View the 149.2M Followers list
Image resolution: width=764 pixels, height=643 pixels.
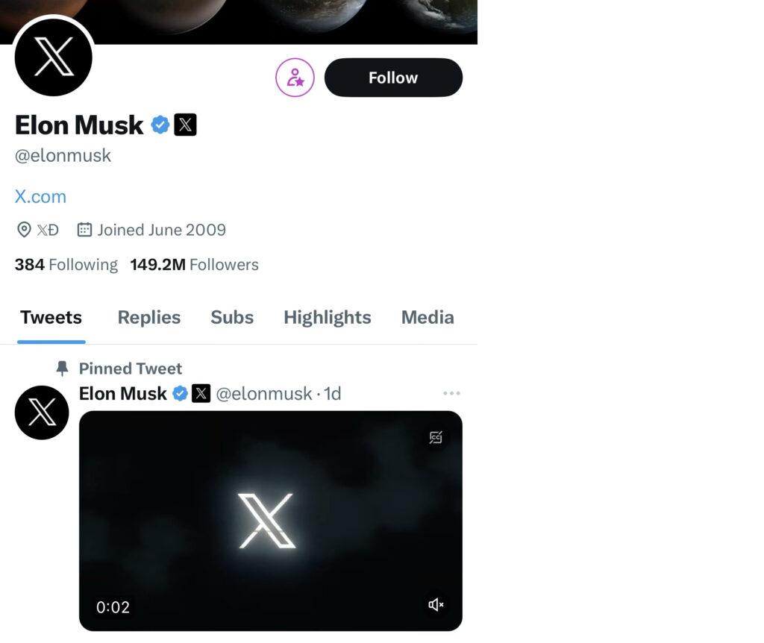point(195,265)
